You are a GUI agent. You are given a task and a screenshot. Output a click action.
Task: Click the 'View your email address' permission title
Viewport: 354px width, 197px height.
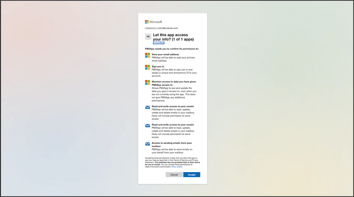pyautogui.click(x=165, y=54)
